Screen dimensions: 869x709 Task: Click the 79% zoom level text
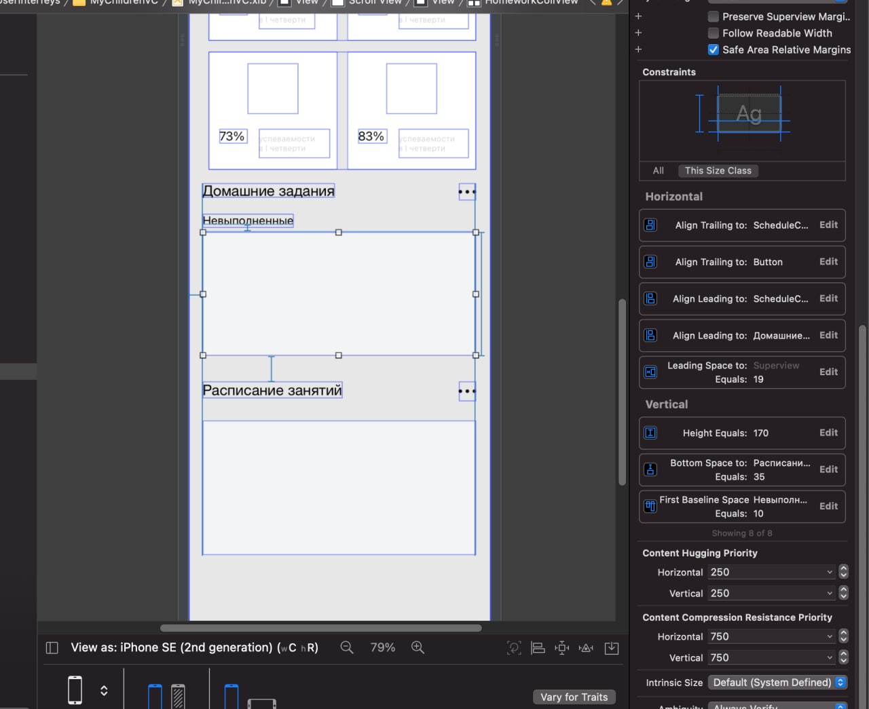(x=383, y=647)
